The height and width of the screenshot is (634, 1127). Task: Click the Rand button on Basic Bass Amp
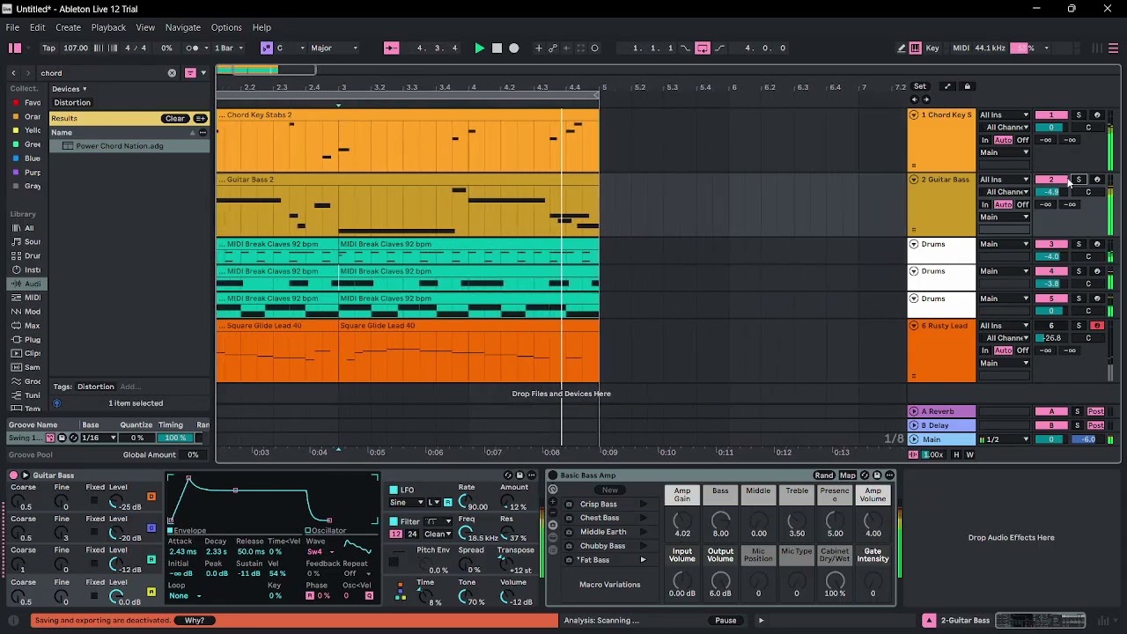(x=823, y=475)
